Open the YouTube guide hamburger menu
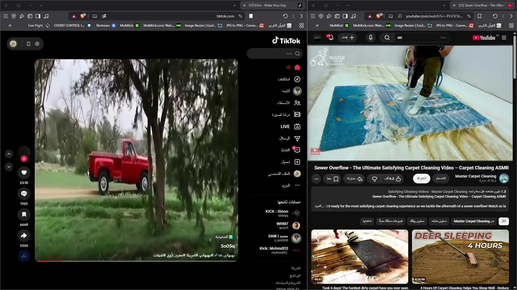The height and width of the screenshot is (290, 517). pos(504,37)
